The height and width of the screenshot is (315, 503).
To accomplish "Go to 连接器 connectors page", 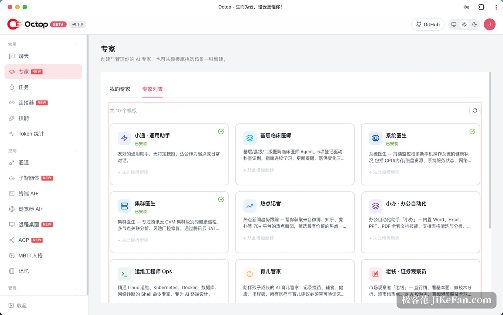I will point(43,103).
